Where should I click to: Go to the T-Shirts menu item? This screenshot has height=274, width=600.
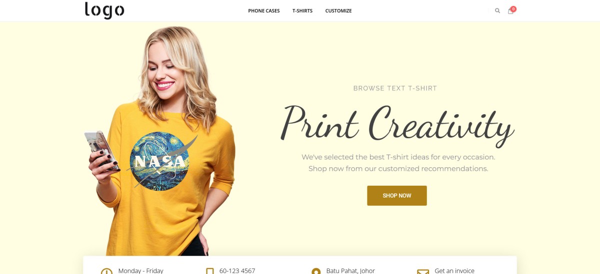(x=302, y=11)
